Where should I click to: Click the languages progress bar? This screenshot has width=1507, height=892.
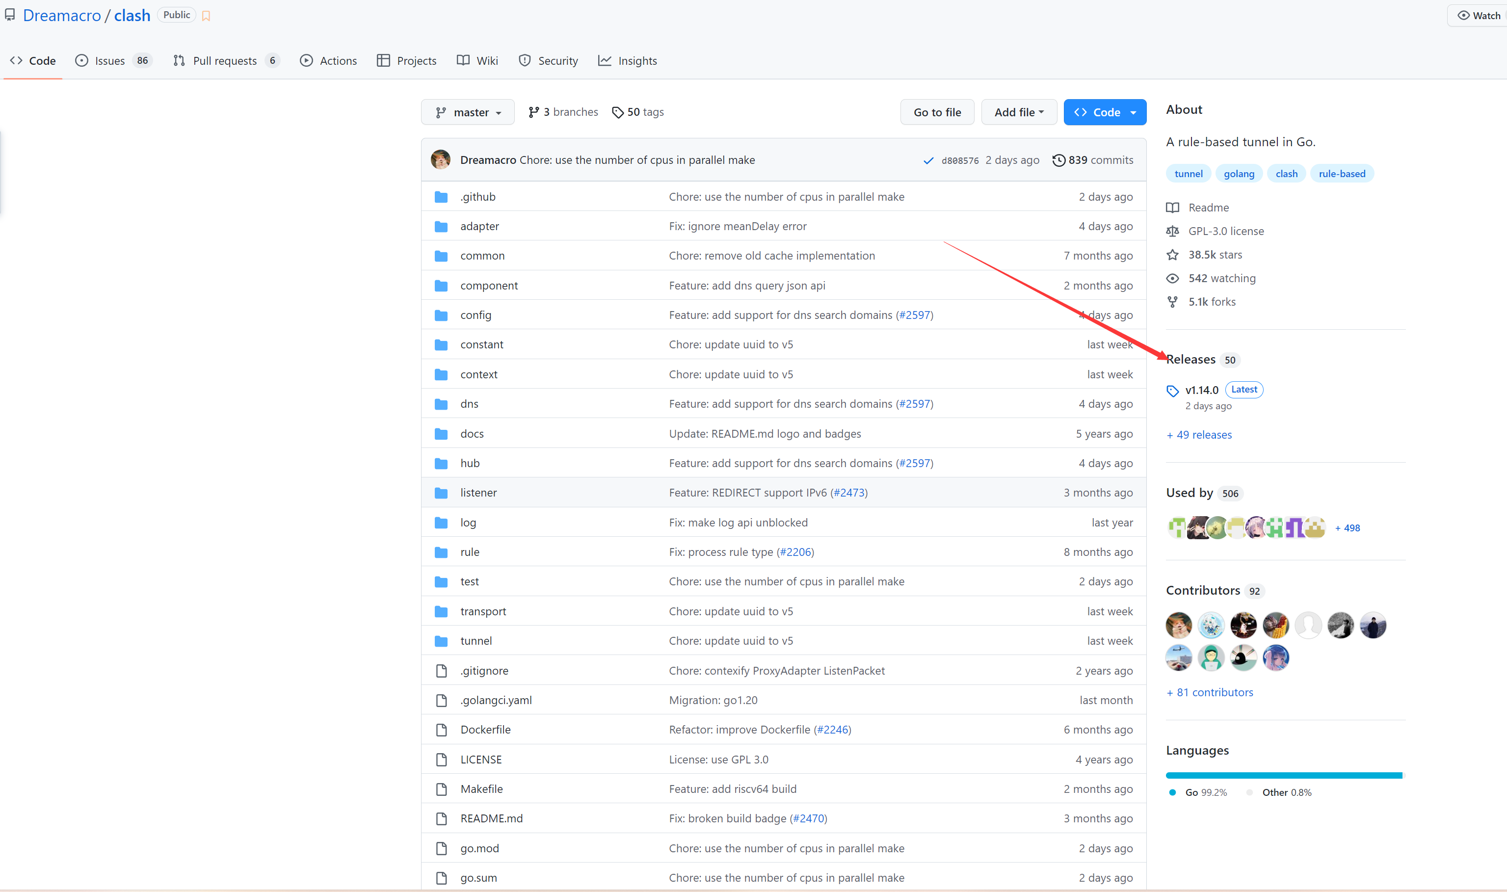tap(1285, 775)
